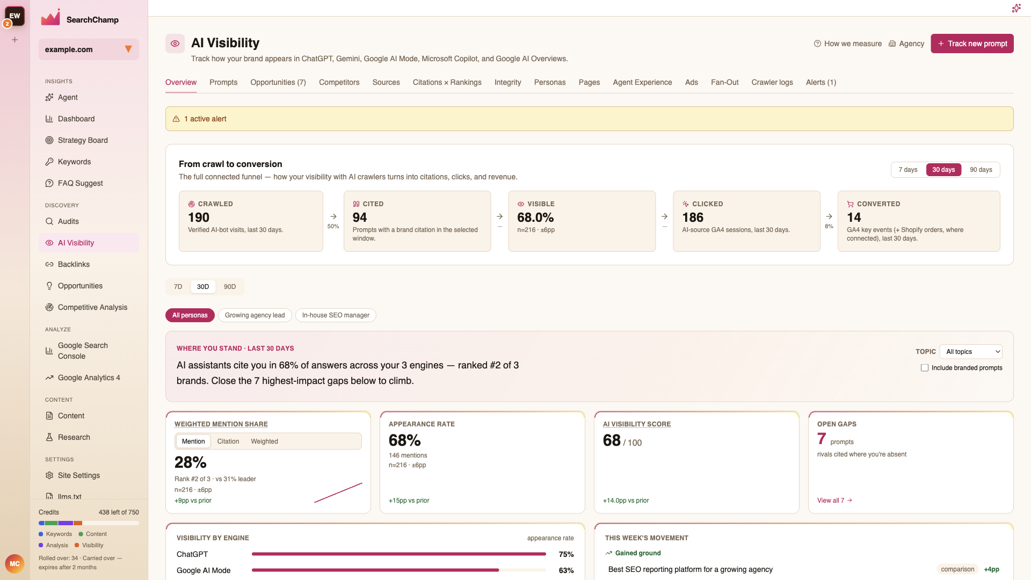The width and height of the screenshot is (1031, 580).
Task: Switch to 7D time window
Action: [178, 287]
